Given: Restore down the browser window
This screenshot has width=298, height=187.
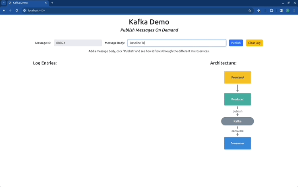Looking at the screenshot, I should pos(289,3).
